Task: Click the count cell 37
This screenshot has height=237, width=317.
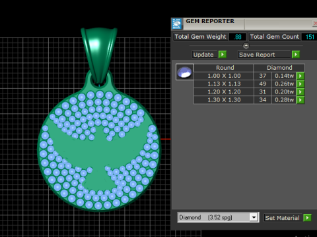Action: click(x=263, y=76)
